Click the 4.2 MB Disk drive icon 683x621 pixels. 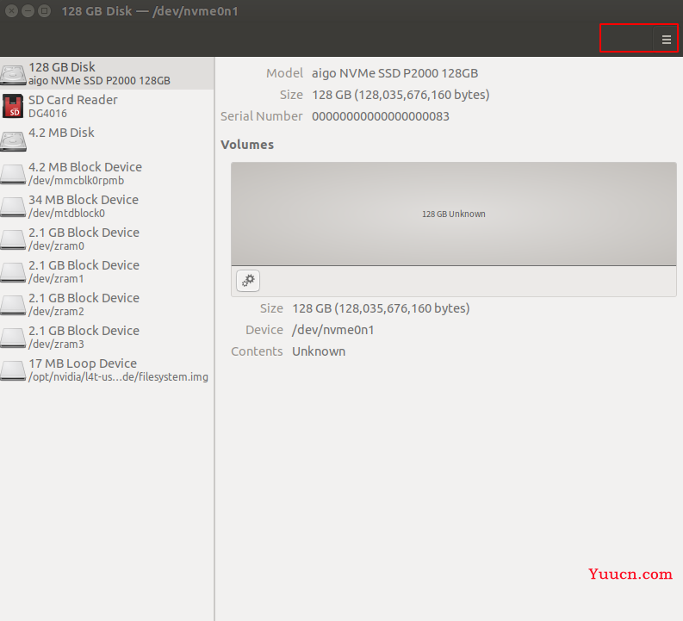point(13,140)
